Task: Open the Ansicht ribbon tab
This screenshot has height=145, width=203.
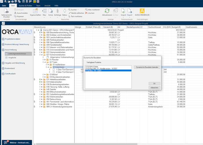Action: 47,6
